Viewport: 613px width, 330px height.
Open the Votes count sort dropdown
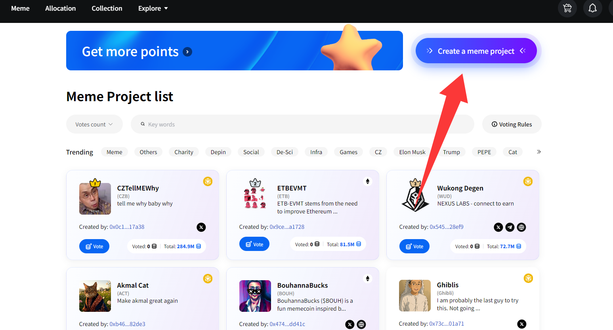(94, 124)
